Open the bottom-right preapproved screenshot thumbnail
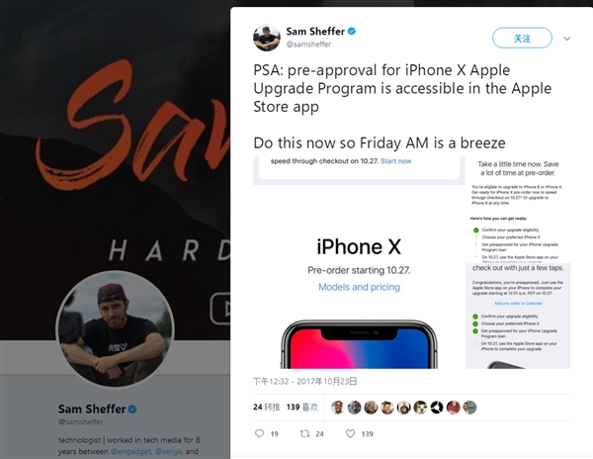Screen dimensions: 593x459 pyautogui.click(x=518, y=316)
